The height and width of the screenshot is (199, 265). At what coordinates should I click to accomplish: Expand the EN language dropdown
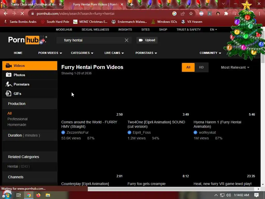point(213,30)
